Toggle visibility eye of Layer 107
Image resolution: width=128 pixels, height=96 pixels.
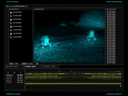[21, 81]
